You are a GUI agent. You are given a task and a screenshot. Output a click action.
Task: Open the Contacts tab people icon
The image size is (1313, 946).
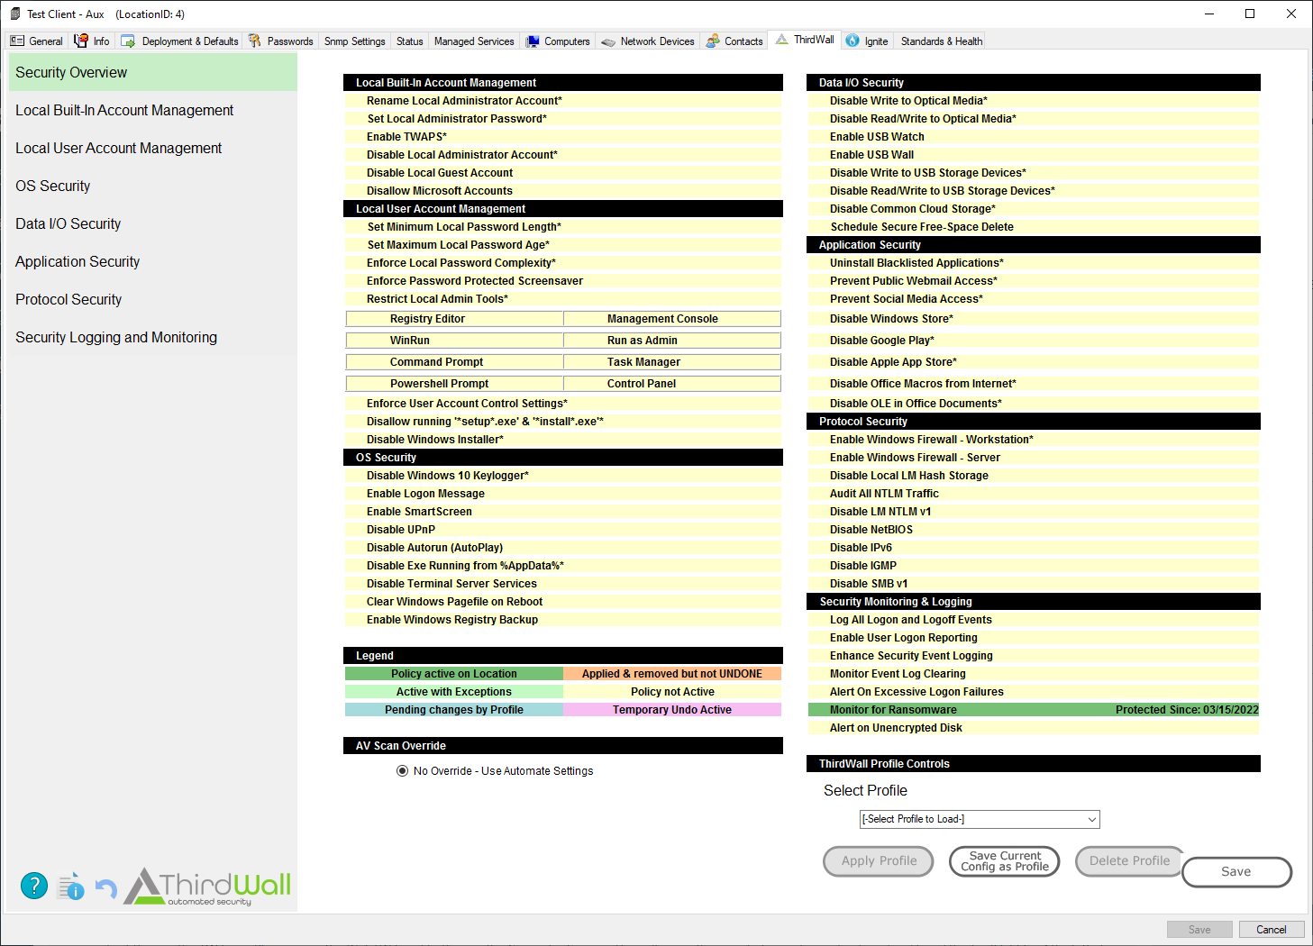click(713, 41)
